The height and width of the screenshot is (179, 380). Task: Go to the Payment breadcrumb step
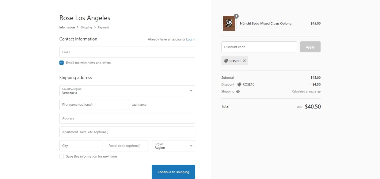(103, 27)
